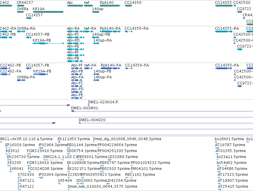Screen dimensions: 253x191
Task: Select the Kif19A gene glyph
Action: [48, 12]
